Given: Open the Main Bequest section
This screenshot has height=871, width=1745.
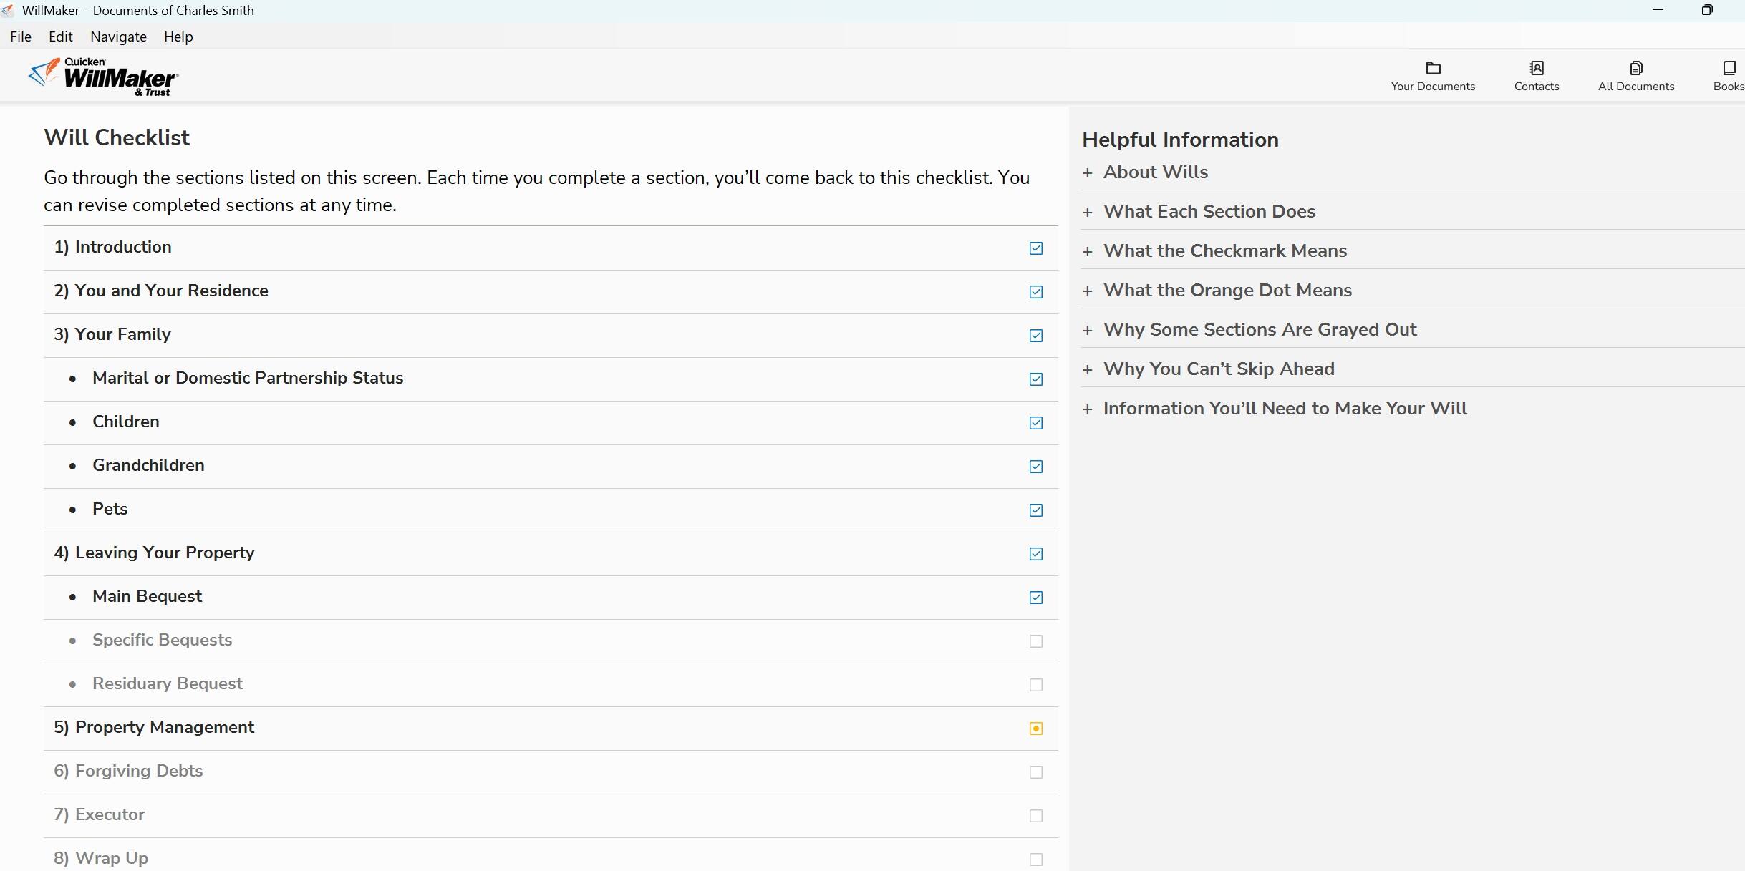Looking at the screenshot, I should (147, 597).
